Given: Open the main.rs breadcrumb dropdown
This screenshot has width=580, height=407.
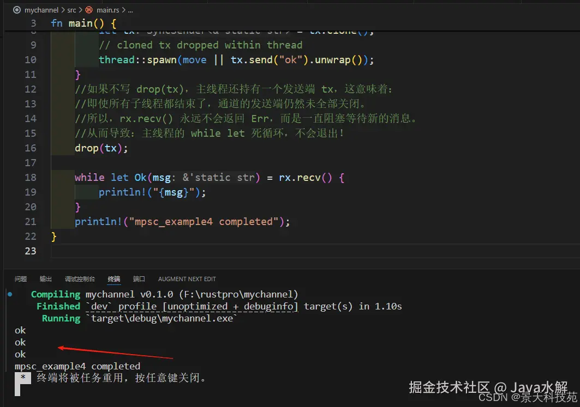Looking at the screenshot, I should 107,10.
